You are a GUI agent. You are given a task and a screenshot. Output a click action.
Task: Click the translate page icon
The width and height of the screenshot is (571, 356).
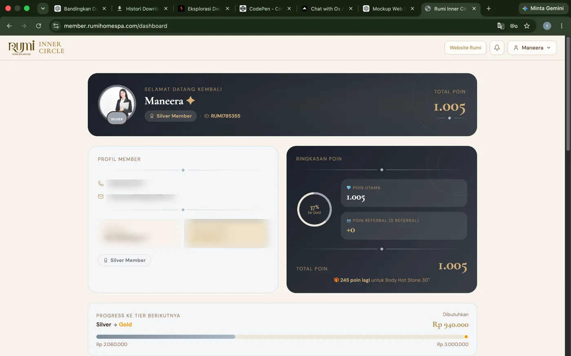point(501,26)
